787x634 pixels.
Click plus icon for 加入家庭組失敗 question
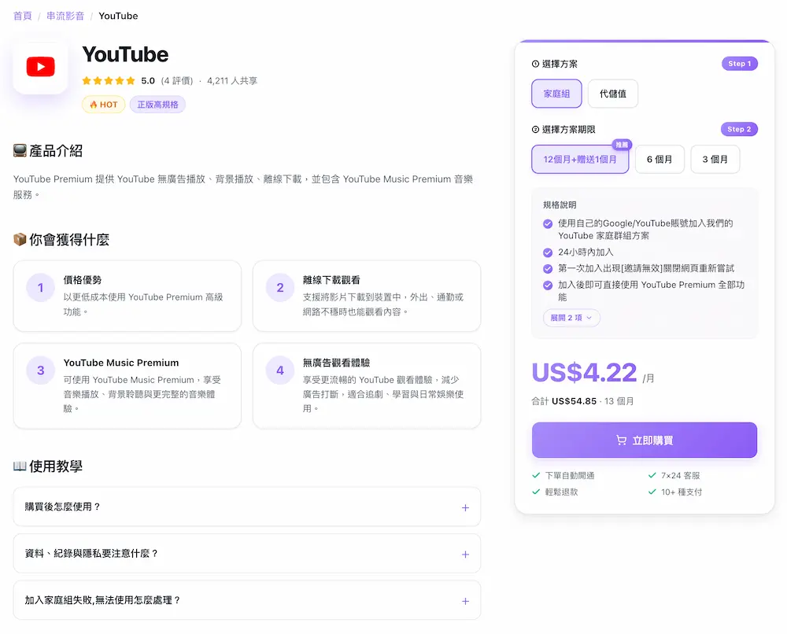[x=465, y=601]
